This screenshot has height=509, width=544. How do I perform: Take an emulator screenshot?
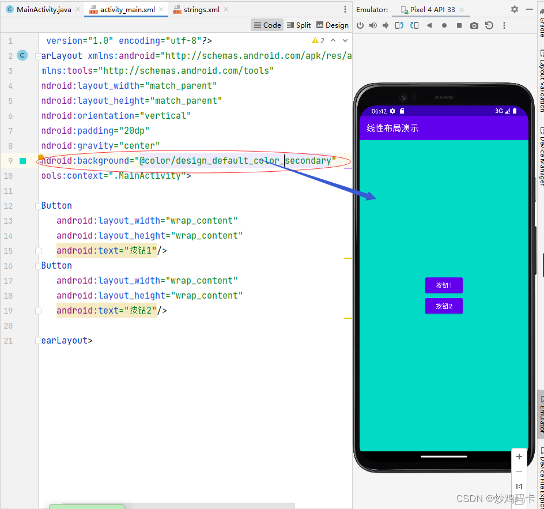(474, 25)
